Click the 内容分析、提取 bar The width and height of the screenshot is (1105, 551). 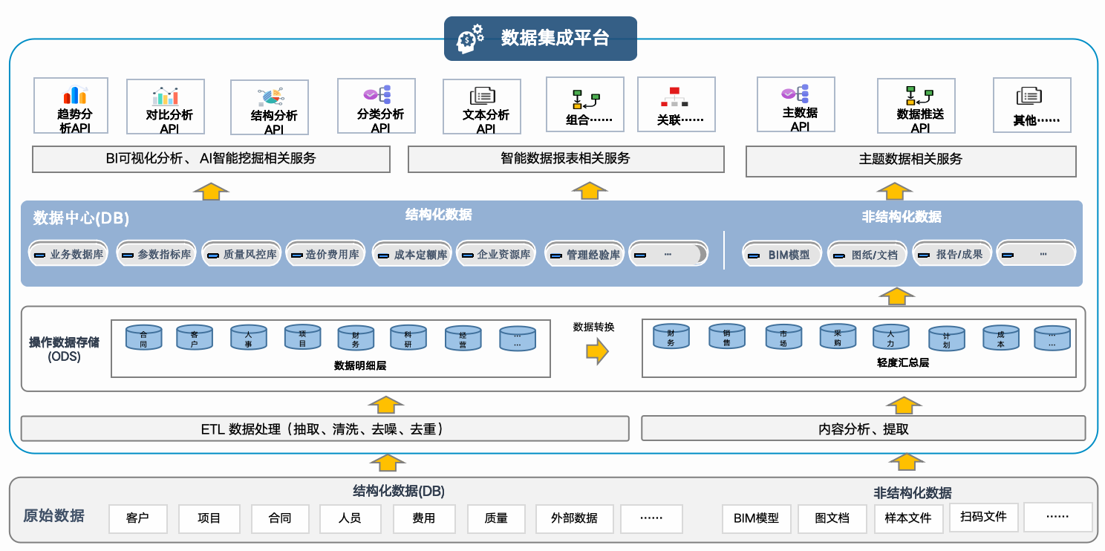[863, 429]
